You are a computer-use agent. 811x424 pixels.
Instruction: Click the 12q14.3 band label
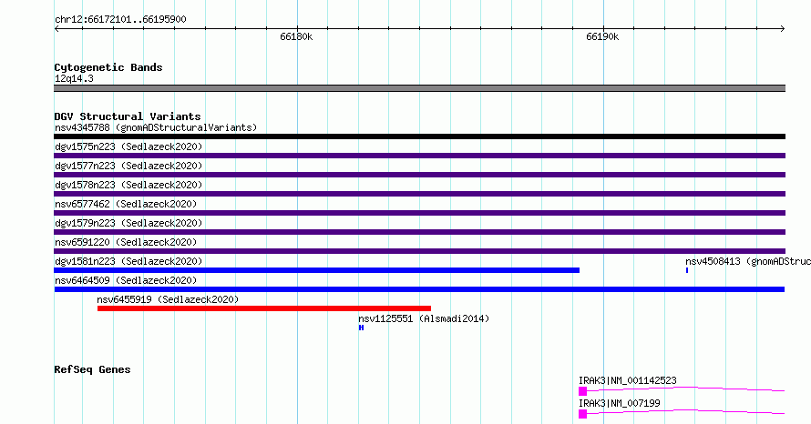(74, 78)
